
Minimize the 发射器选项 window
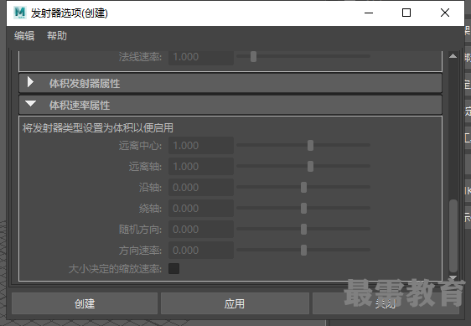(x=369, y=13)
